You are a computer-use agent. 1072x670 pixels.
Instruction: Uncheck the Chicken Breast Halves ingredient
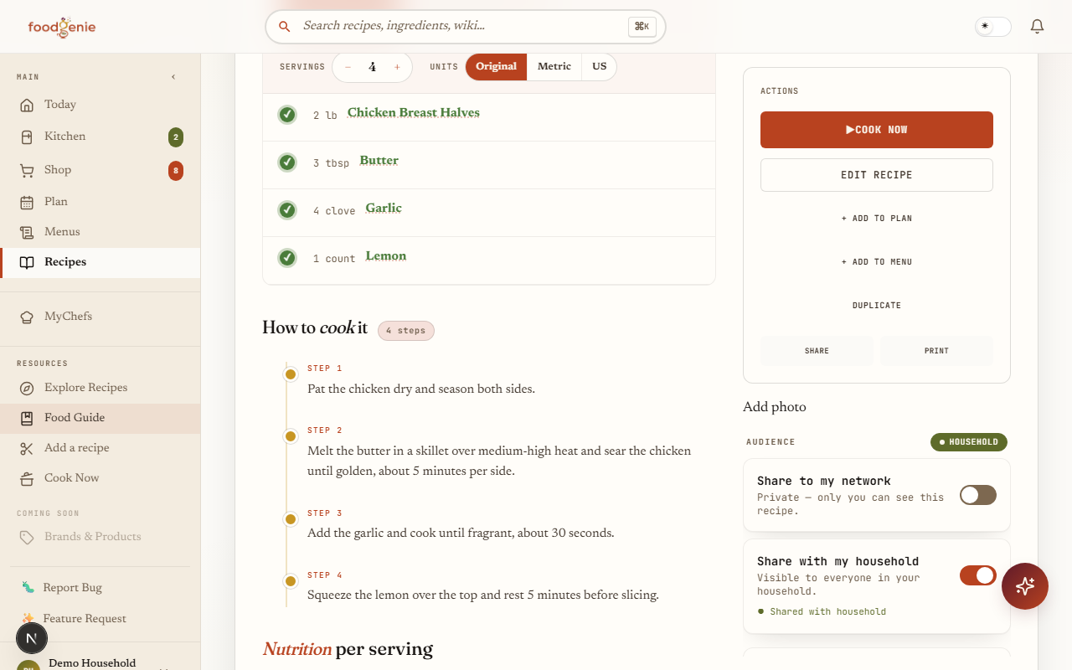pyautogui.click(x=287, y=115)
